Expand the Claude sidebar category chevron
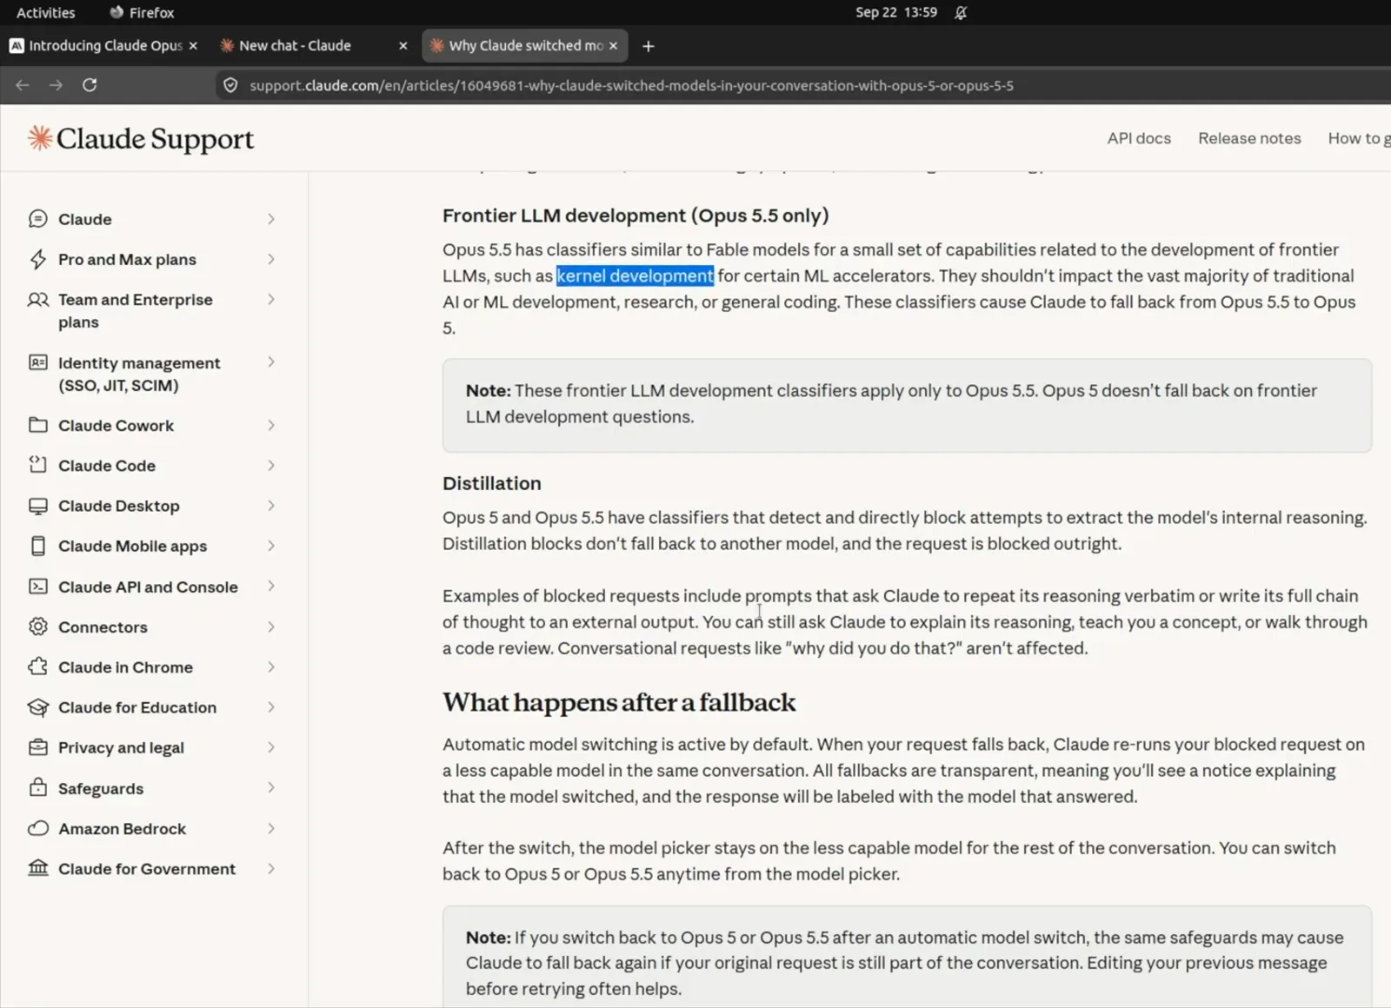This screenshot has height=1008, width=1391. 271,219
